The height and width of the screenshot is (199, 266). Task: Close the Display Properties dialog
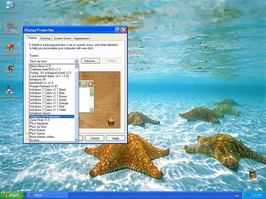point(124,30)
